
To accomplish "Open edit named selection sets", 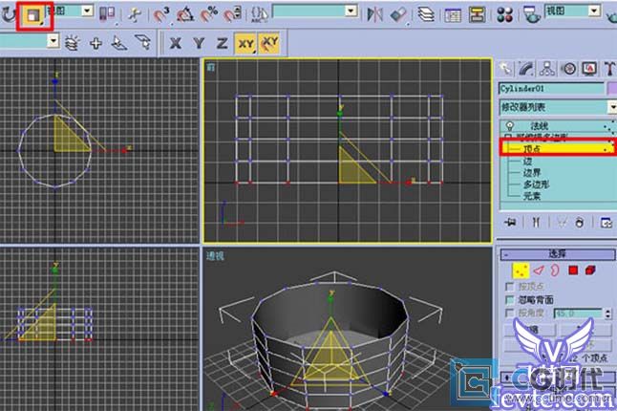I will (260, 14).
